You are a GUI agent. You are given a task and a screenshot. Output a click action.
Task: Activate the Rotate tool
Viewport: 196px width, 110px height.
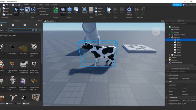33,11
